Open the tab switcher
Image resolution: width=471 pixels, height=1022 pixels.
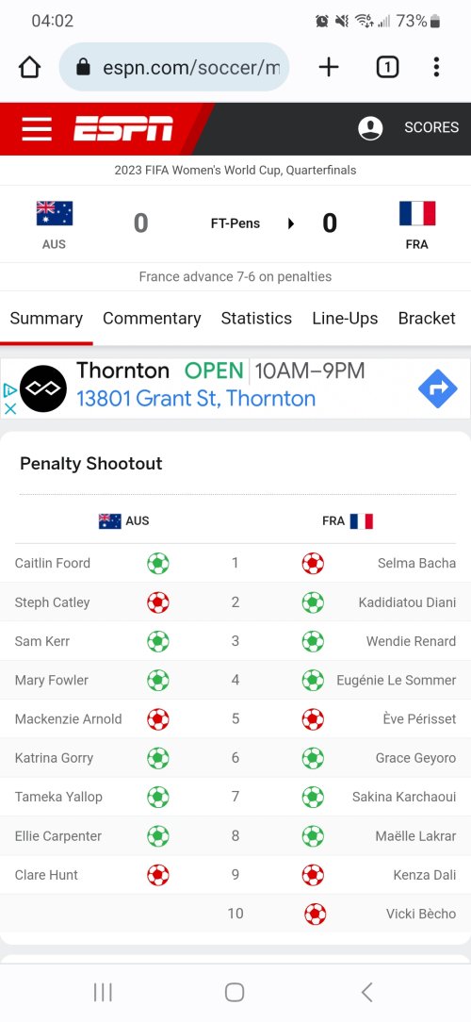(387, 67)
